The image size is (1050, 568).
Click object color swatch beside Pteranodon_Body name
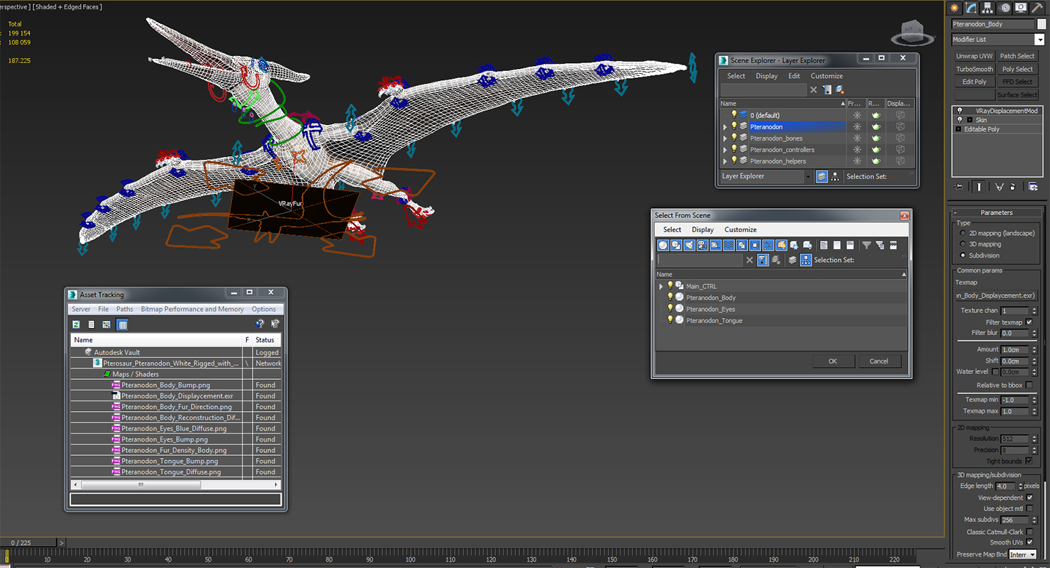point(1041,24)
